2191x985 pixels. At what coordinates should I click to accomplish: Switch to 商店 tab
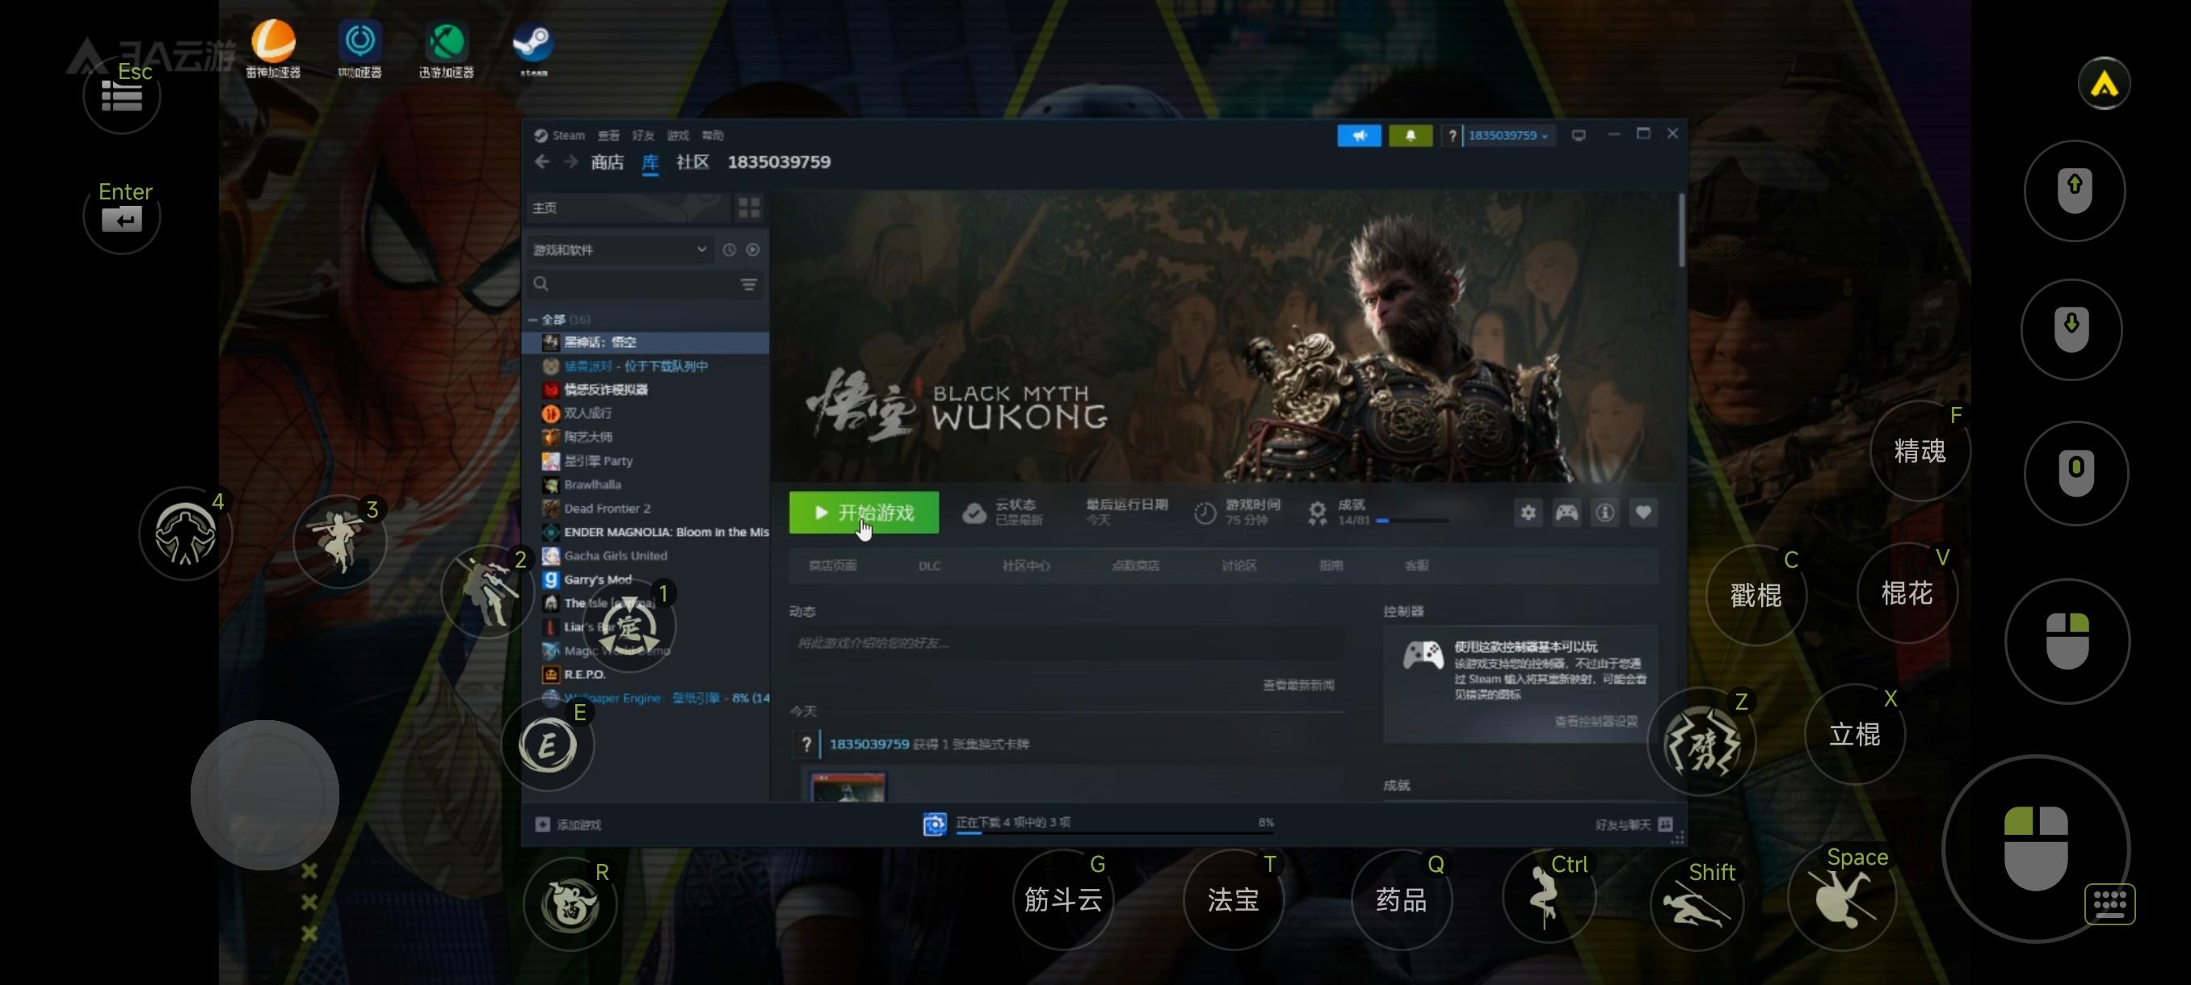(x=608, y=161)
